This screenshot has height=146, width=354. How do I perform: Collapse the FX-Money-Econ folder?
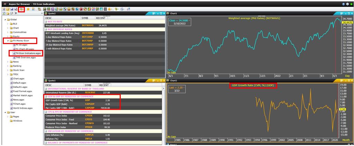coord(8,41)
